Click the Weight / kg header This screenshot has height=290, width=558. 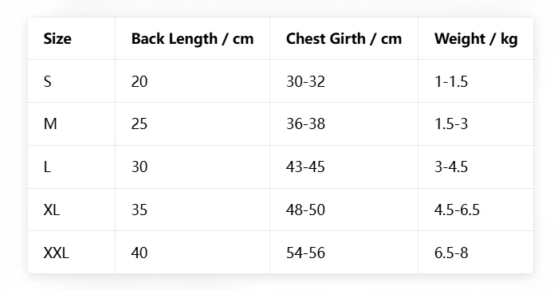(x=476, y=39)
